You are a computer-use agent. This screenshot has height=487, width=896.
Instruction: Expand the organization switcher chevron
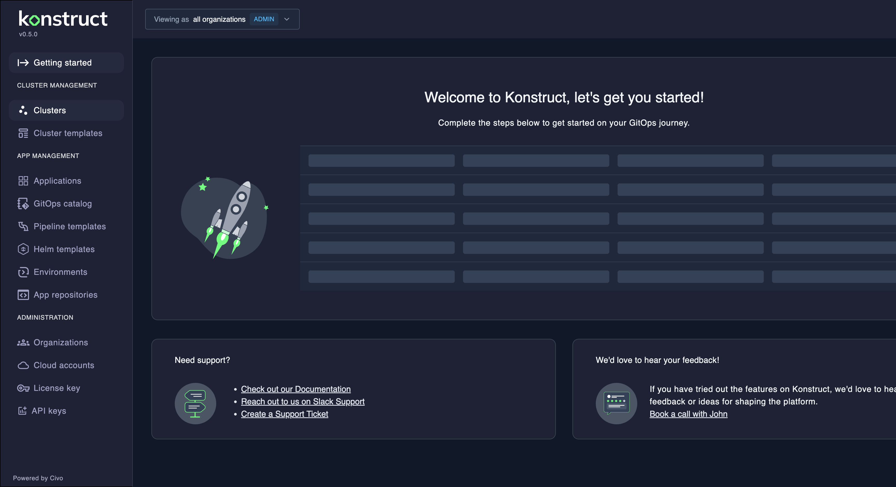pyautogui.click(x=287, y=19)
